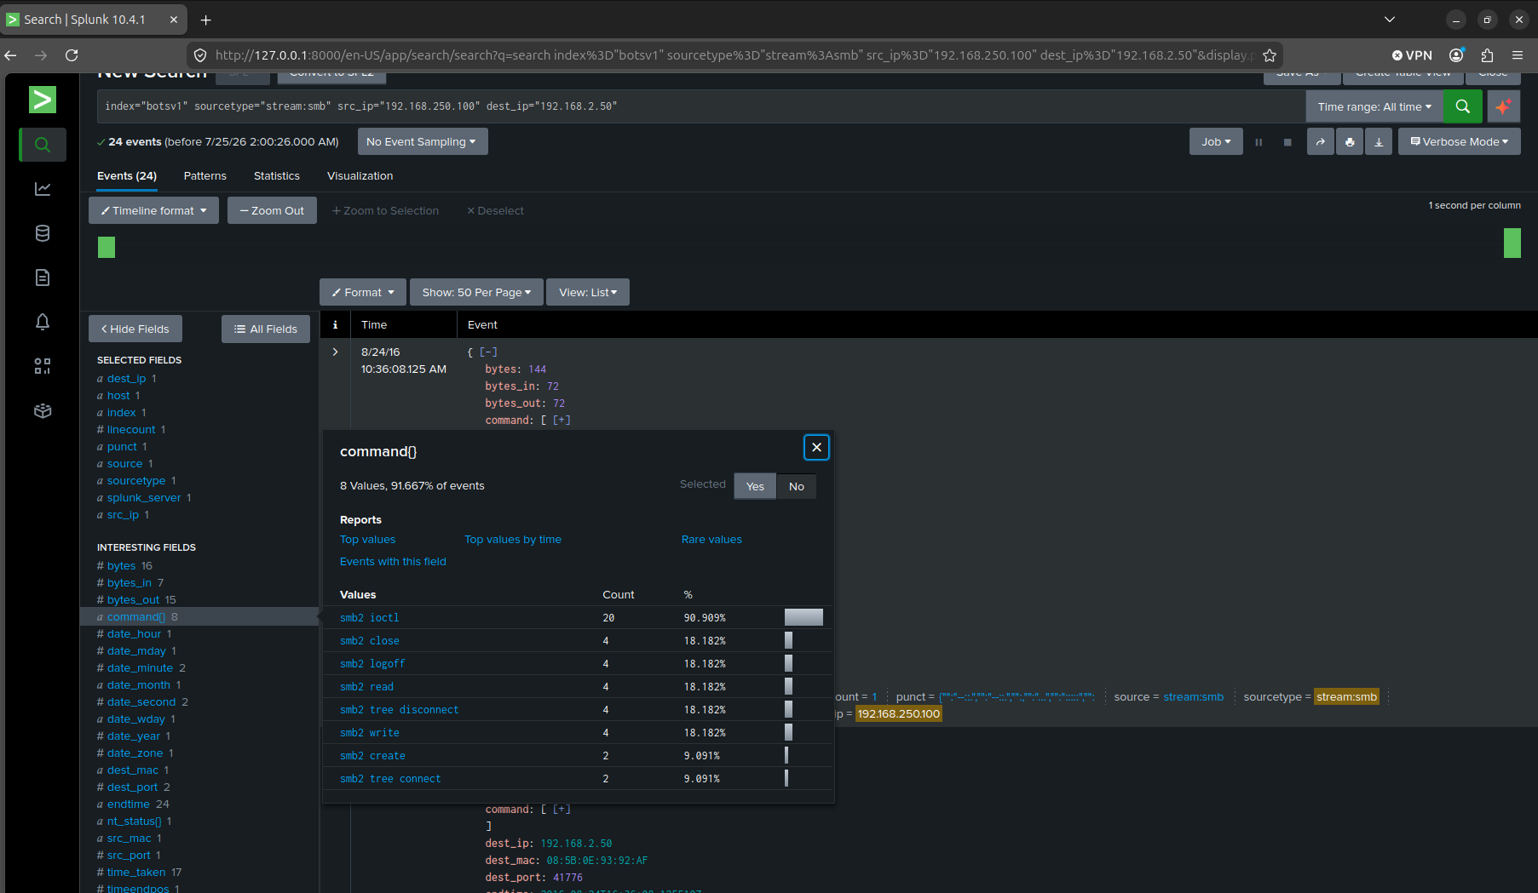Open Show 50 Per Page dropdown
1538x893 pixels.
point(476,292)
